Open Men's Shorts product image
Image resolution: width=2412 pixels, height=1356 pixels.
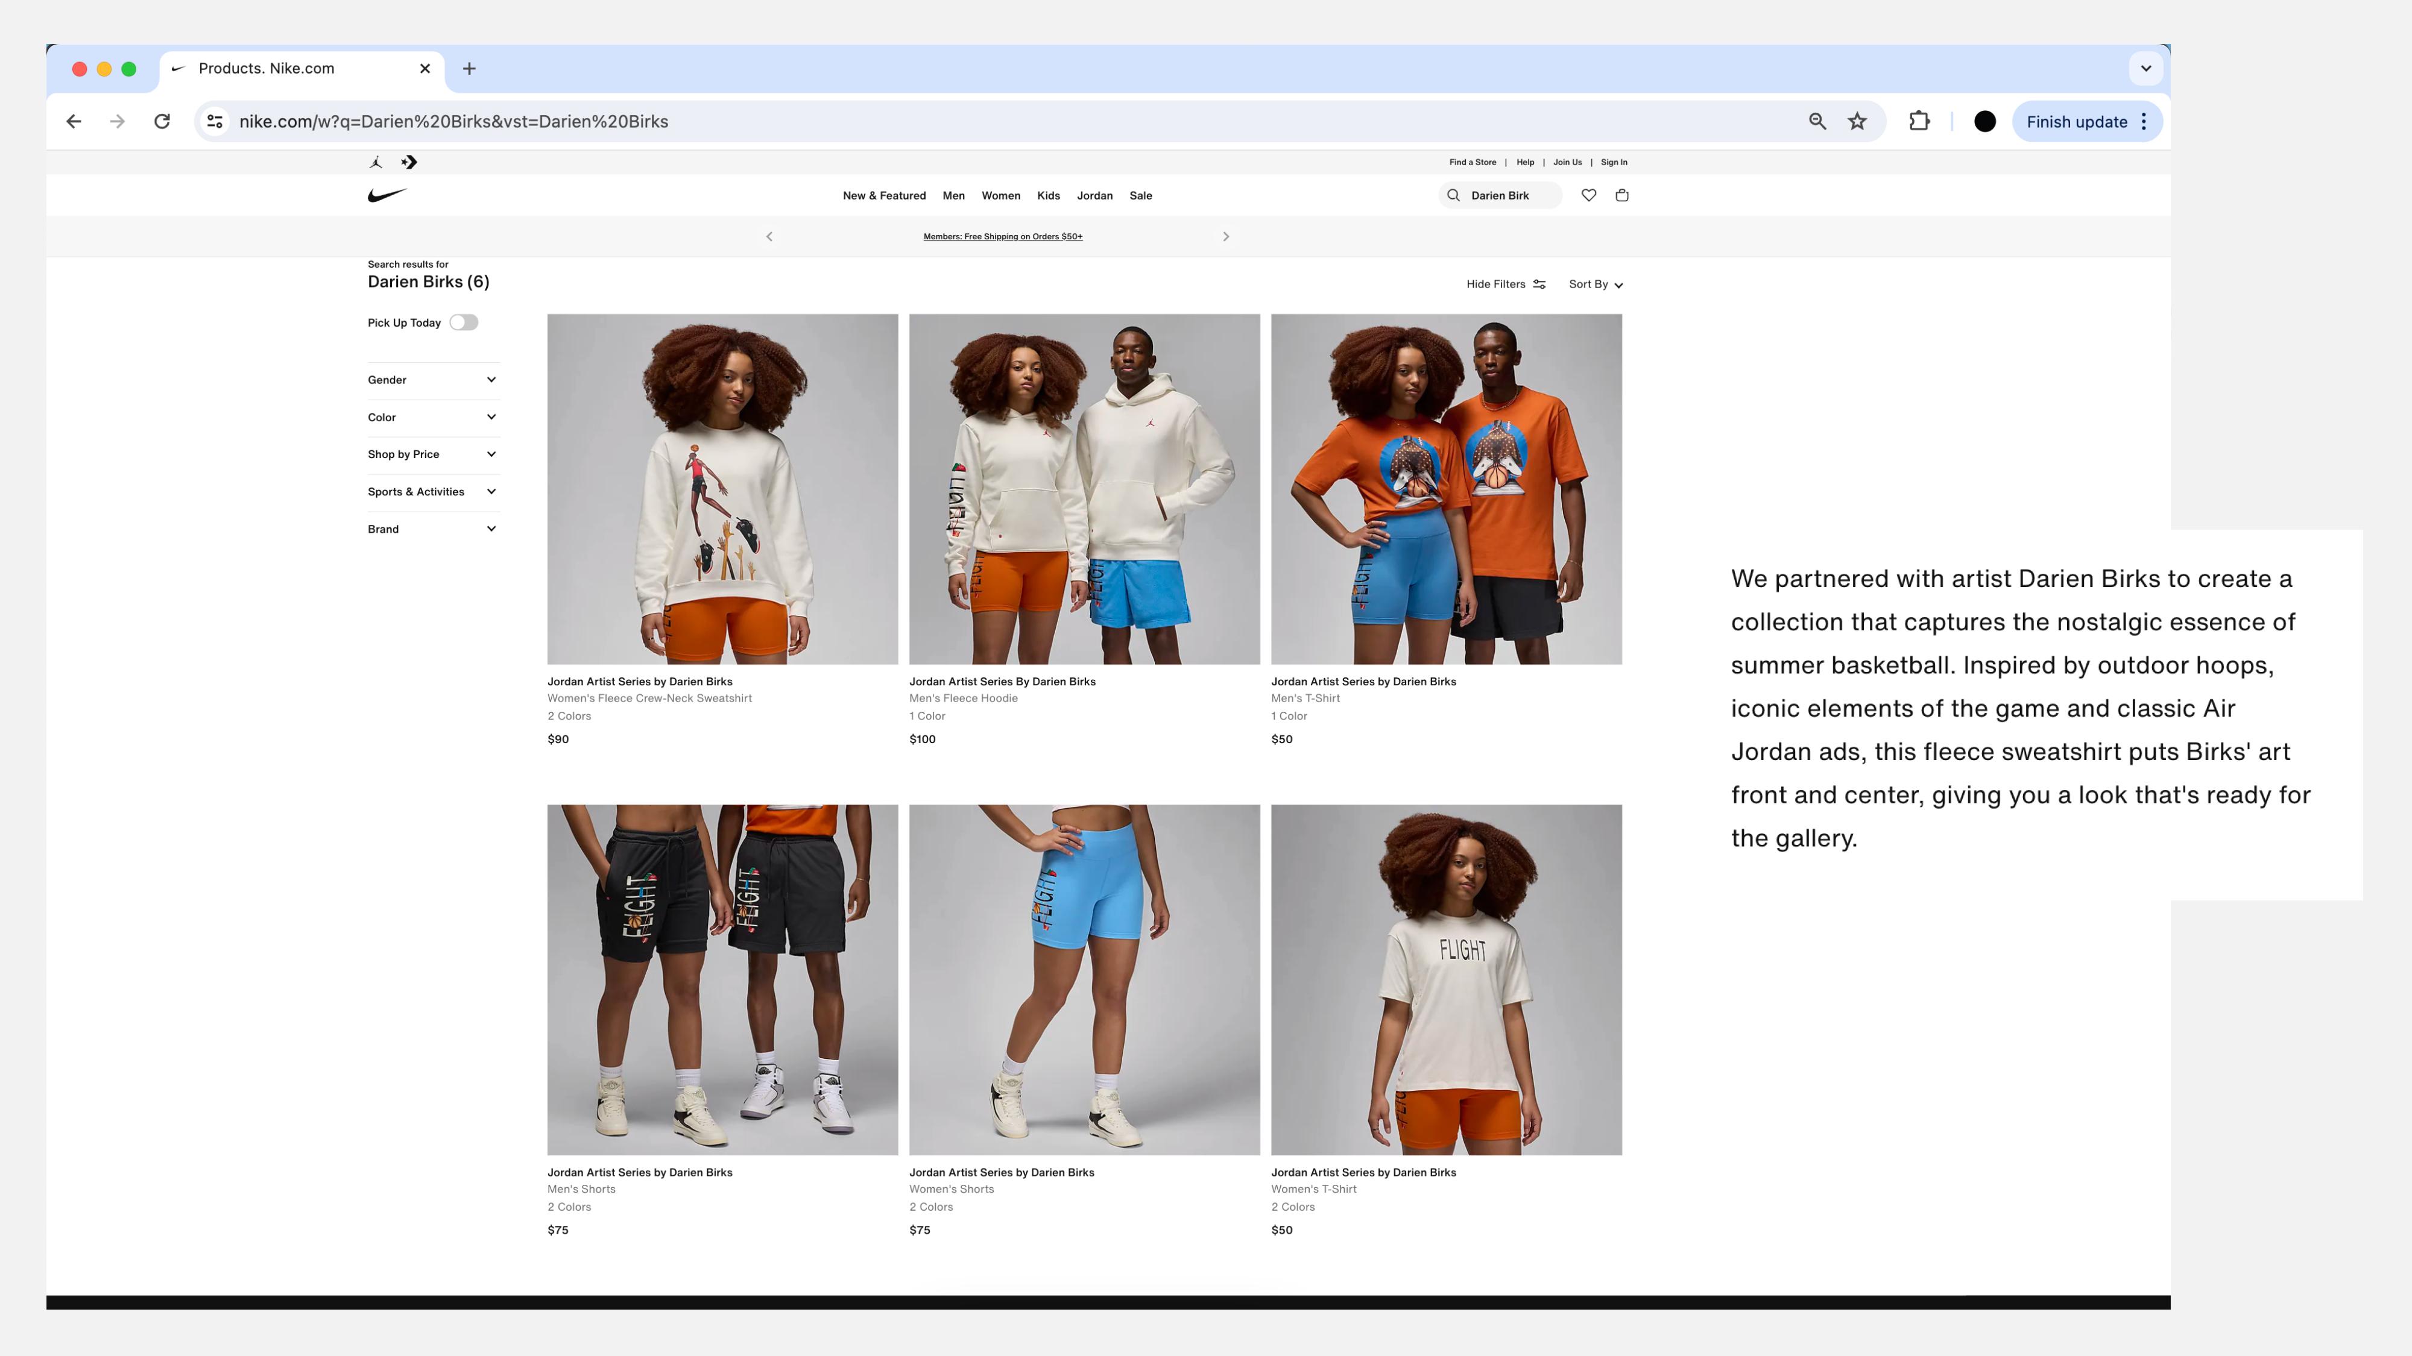click(722, 979)
